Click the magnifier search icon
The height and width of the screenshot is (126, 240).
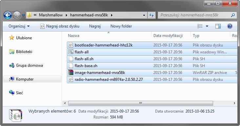pos(233,15)
